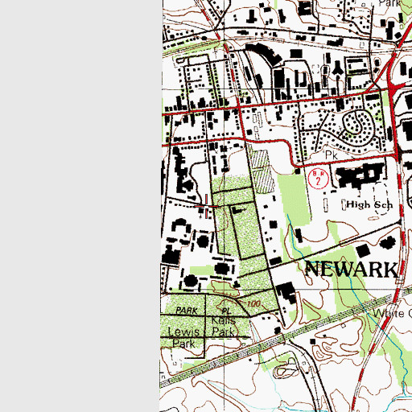Viewport: 412px width, 412px height.
Task: Click the Pk label near the subdivision
Action: [x=332, y=154]
